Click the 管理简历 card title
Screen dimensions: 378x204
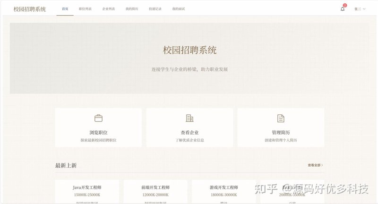pyautogui.click(x=281, y=133)
